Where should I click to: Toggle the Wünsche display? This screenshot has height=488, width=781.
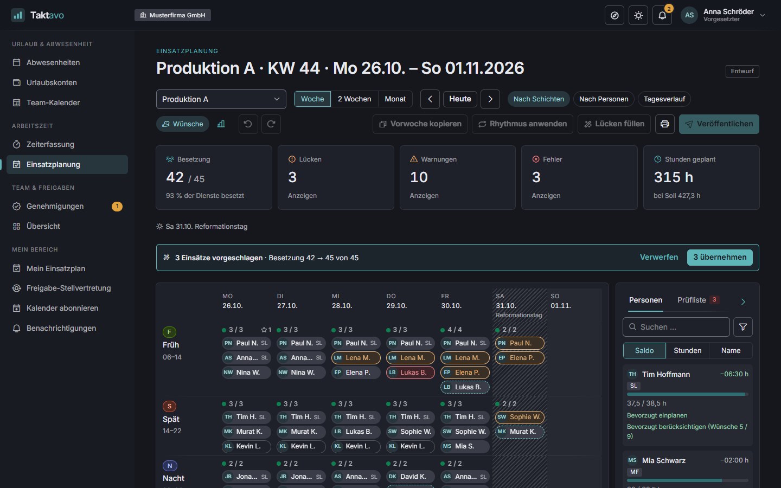[183, 124]
